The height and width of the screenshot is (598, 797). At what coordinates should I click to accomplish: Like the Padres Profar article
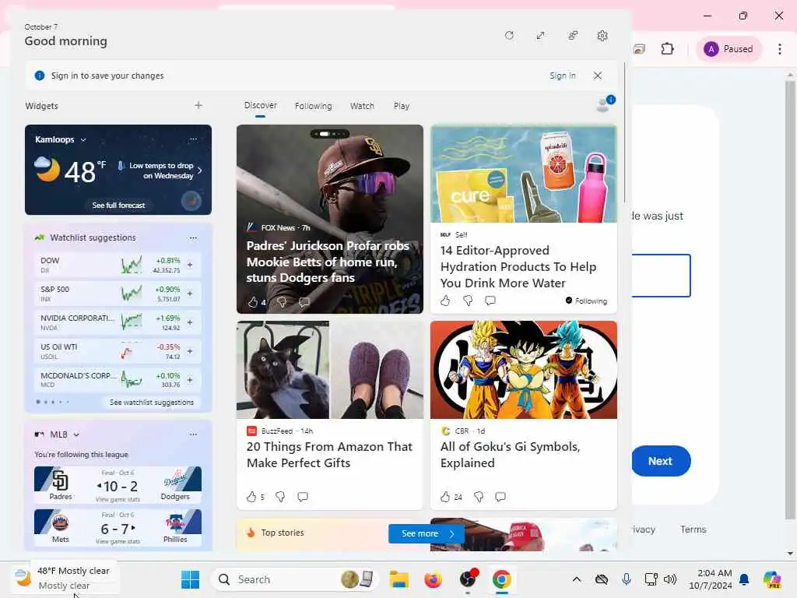tap(253, 302)
